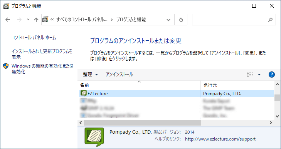Open Windows の機能の有効化または無効化 link
281x149 pixels.
(42, 69)
